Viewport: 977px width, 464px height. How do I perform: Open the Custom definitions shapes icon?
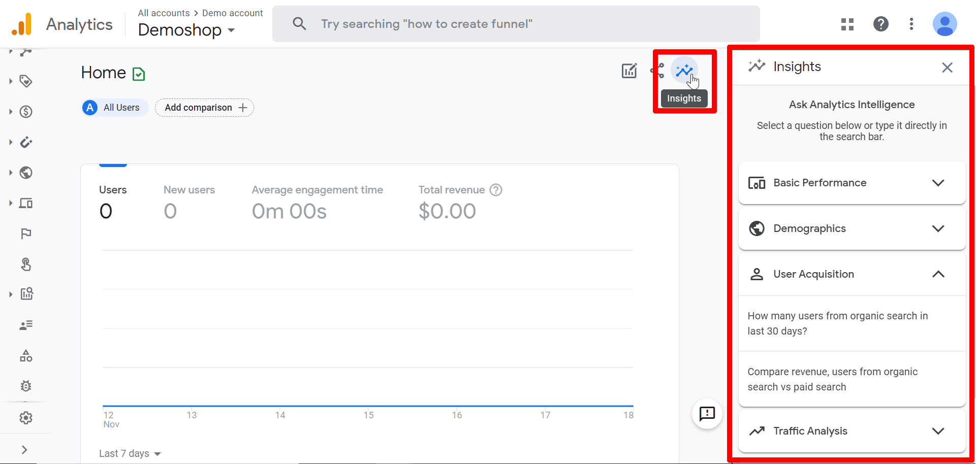click(26, 356)
